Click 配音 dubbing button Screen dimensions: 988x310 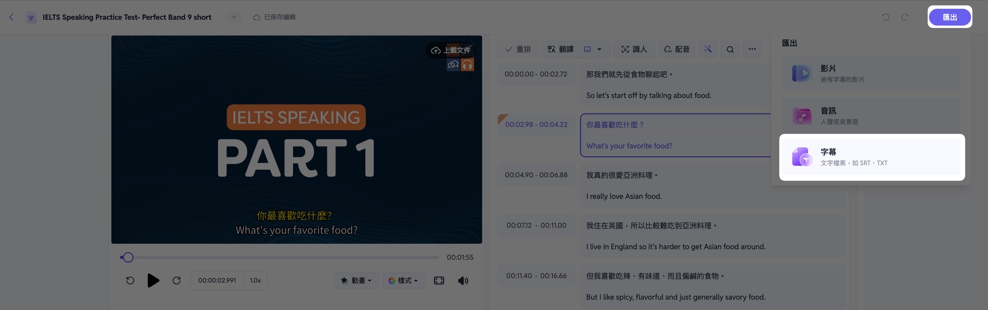[x=677, y=49]
